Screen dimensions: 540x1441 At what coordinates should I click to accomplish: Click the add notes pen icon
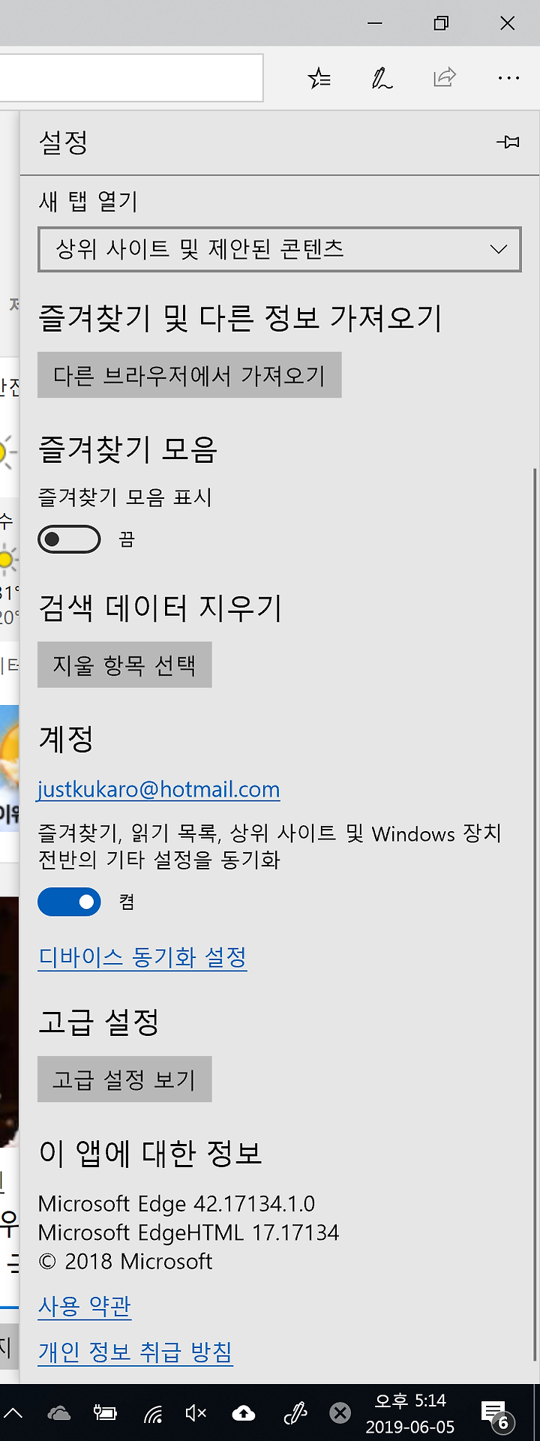click(x=382, y=78)
